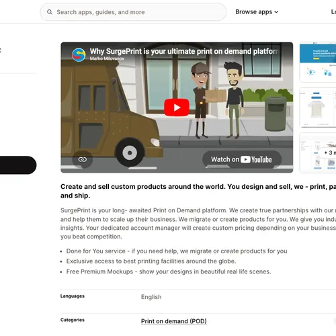Click the search magnifier icon
This screenshot has width=336, height=336.
pos(50,12)
